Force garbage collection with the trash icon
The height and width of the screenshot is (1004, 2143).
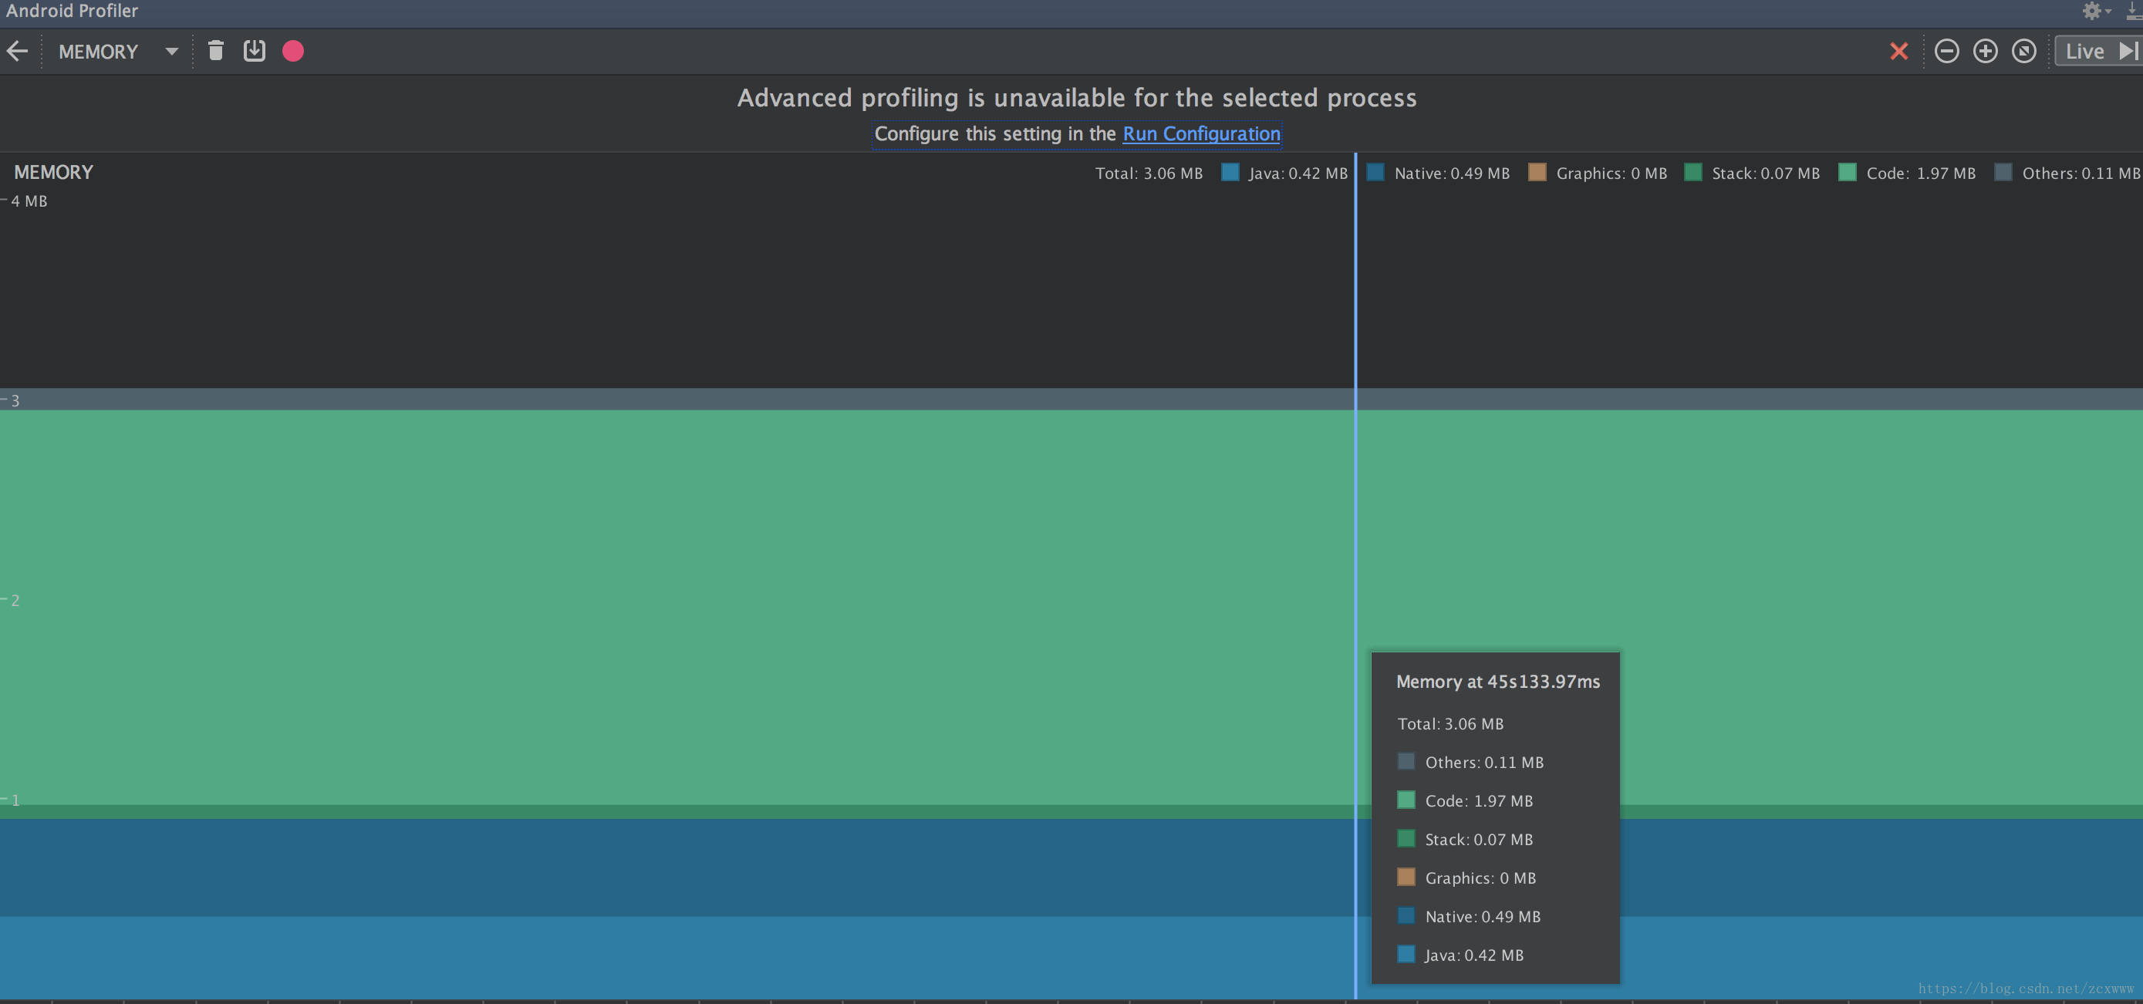click(215, 52)
